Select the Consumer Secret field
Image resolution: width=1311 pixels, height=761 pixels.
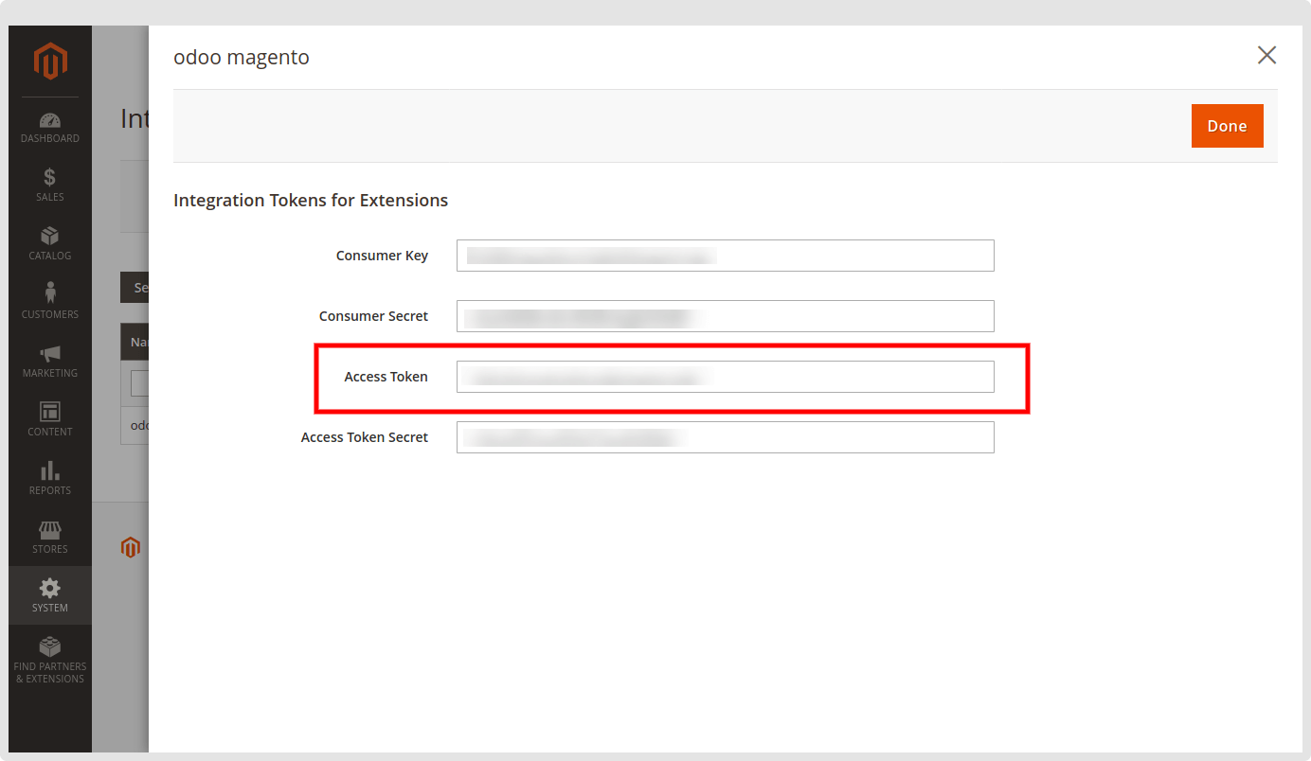(x=726, y=316)
